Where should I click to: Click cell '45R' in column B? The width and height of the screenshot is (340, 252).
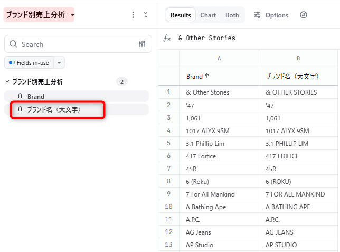pos(298,169)
